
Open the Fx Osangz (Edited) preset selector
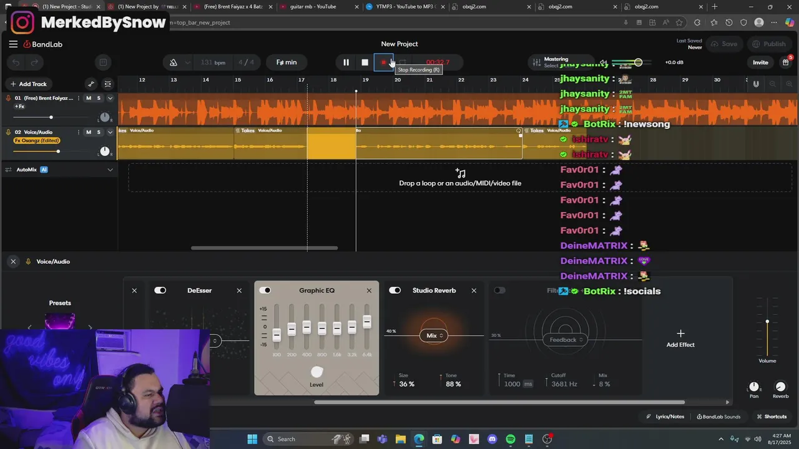37,141
